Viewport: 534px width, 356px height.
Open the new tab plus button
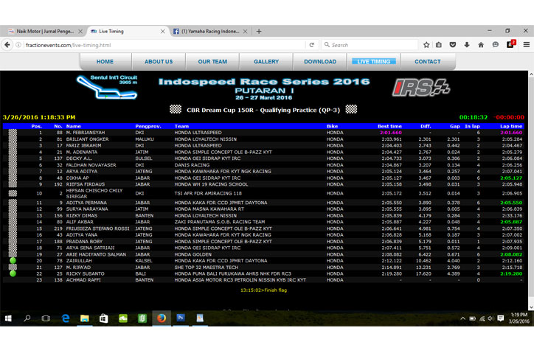coord(259,32)
